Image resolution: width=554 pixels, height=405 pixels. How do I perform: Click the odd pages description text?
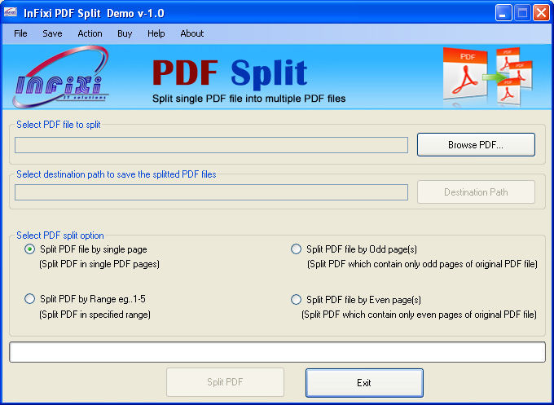click(422, 264)
